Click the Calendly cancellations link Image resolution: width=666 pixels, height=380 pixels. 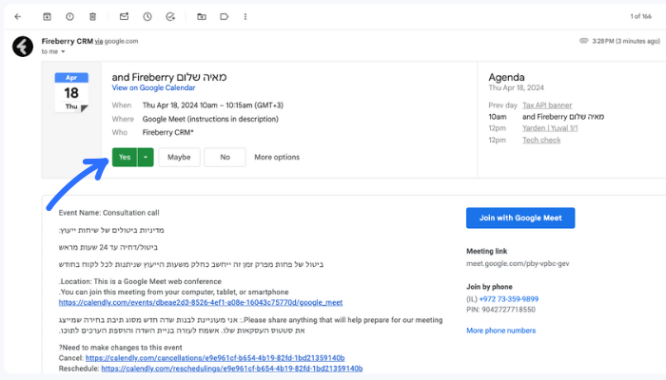tap(215, 358)
